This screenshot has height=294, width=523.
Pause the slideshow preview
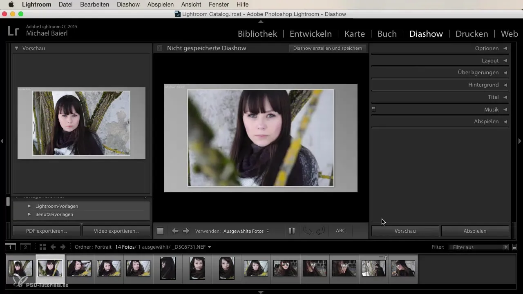tap(292, 231)
